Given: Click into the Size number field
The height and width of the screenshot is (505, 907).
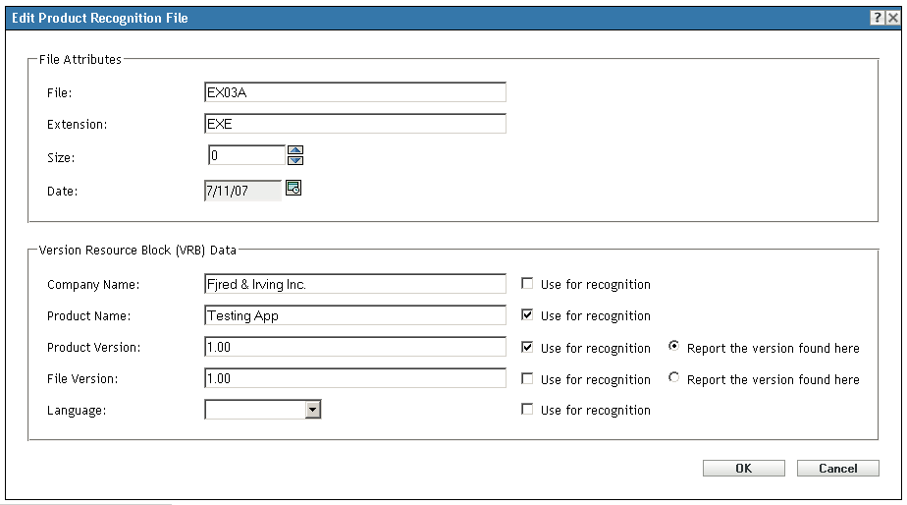Looking at the screenshot, I should [x=245, y=155].
